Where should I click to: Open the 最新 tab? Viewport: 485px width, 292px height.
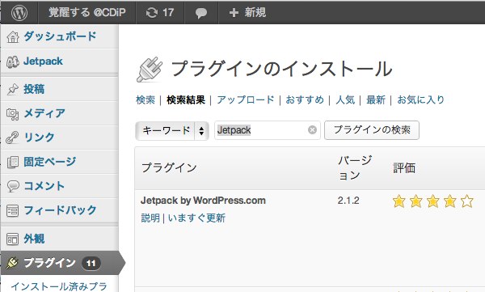pyautogui.click(x=376, y=100)
